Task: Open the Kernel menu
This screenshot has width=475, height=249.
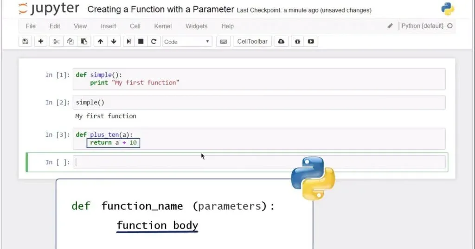Action: tap(163, 26)
